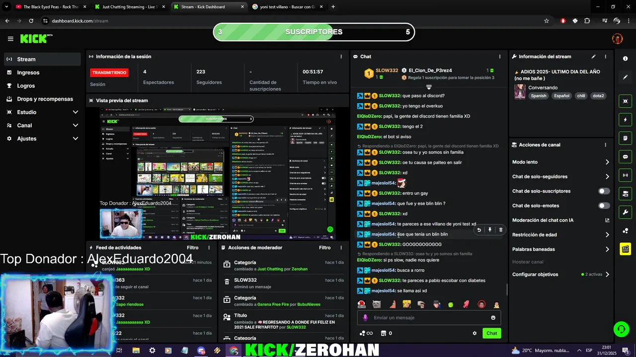Click the Suscriptores goal progress bar

coord(314,32)
